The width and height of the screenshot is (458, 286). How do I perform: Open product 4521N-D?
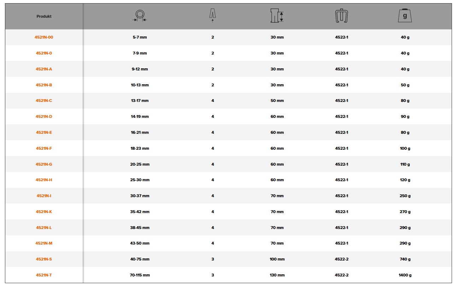44,116
